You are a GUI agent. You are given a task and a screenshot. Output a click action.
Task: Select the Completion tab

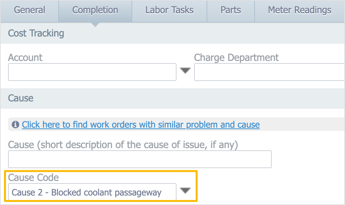click(95, 11)
